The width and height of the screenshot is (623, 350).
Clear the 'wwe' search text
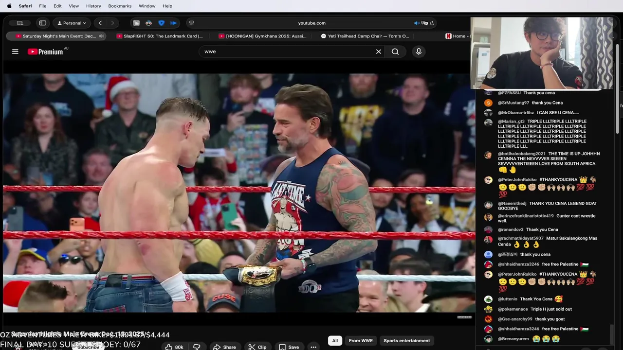[x=378, y=52]
